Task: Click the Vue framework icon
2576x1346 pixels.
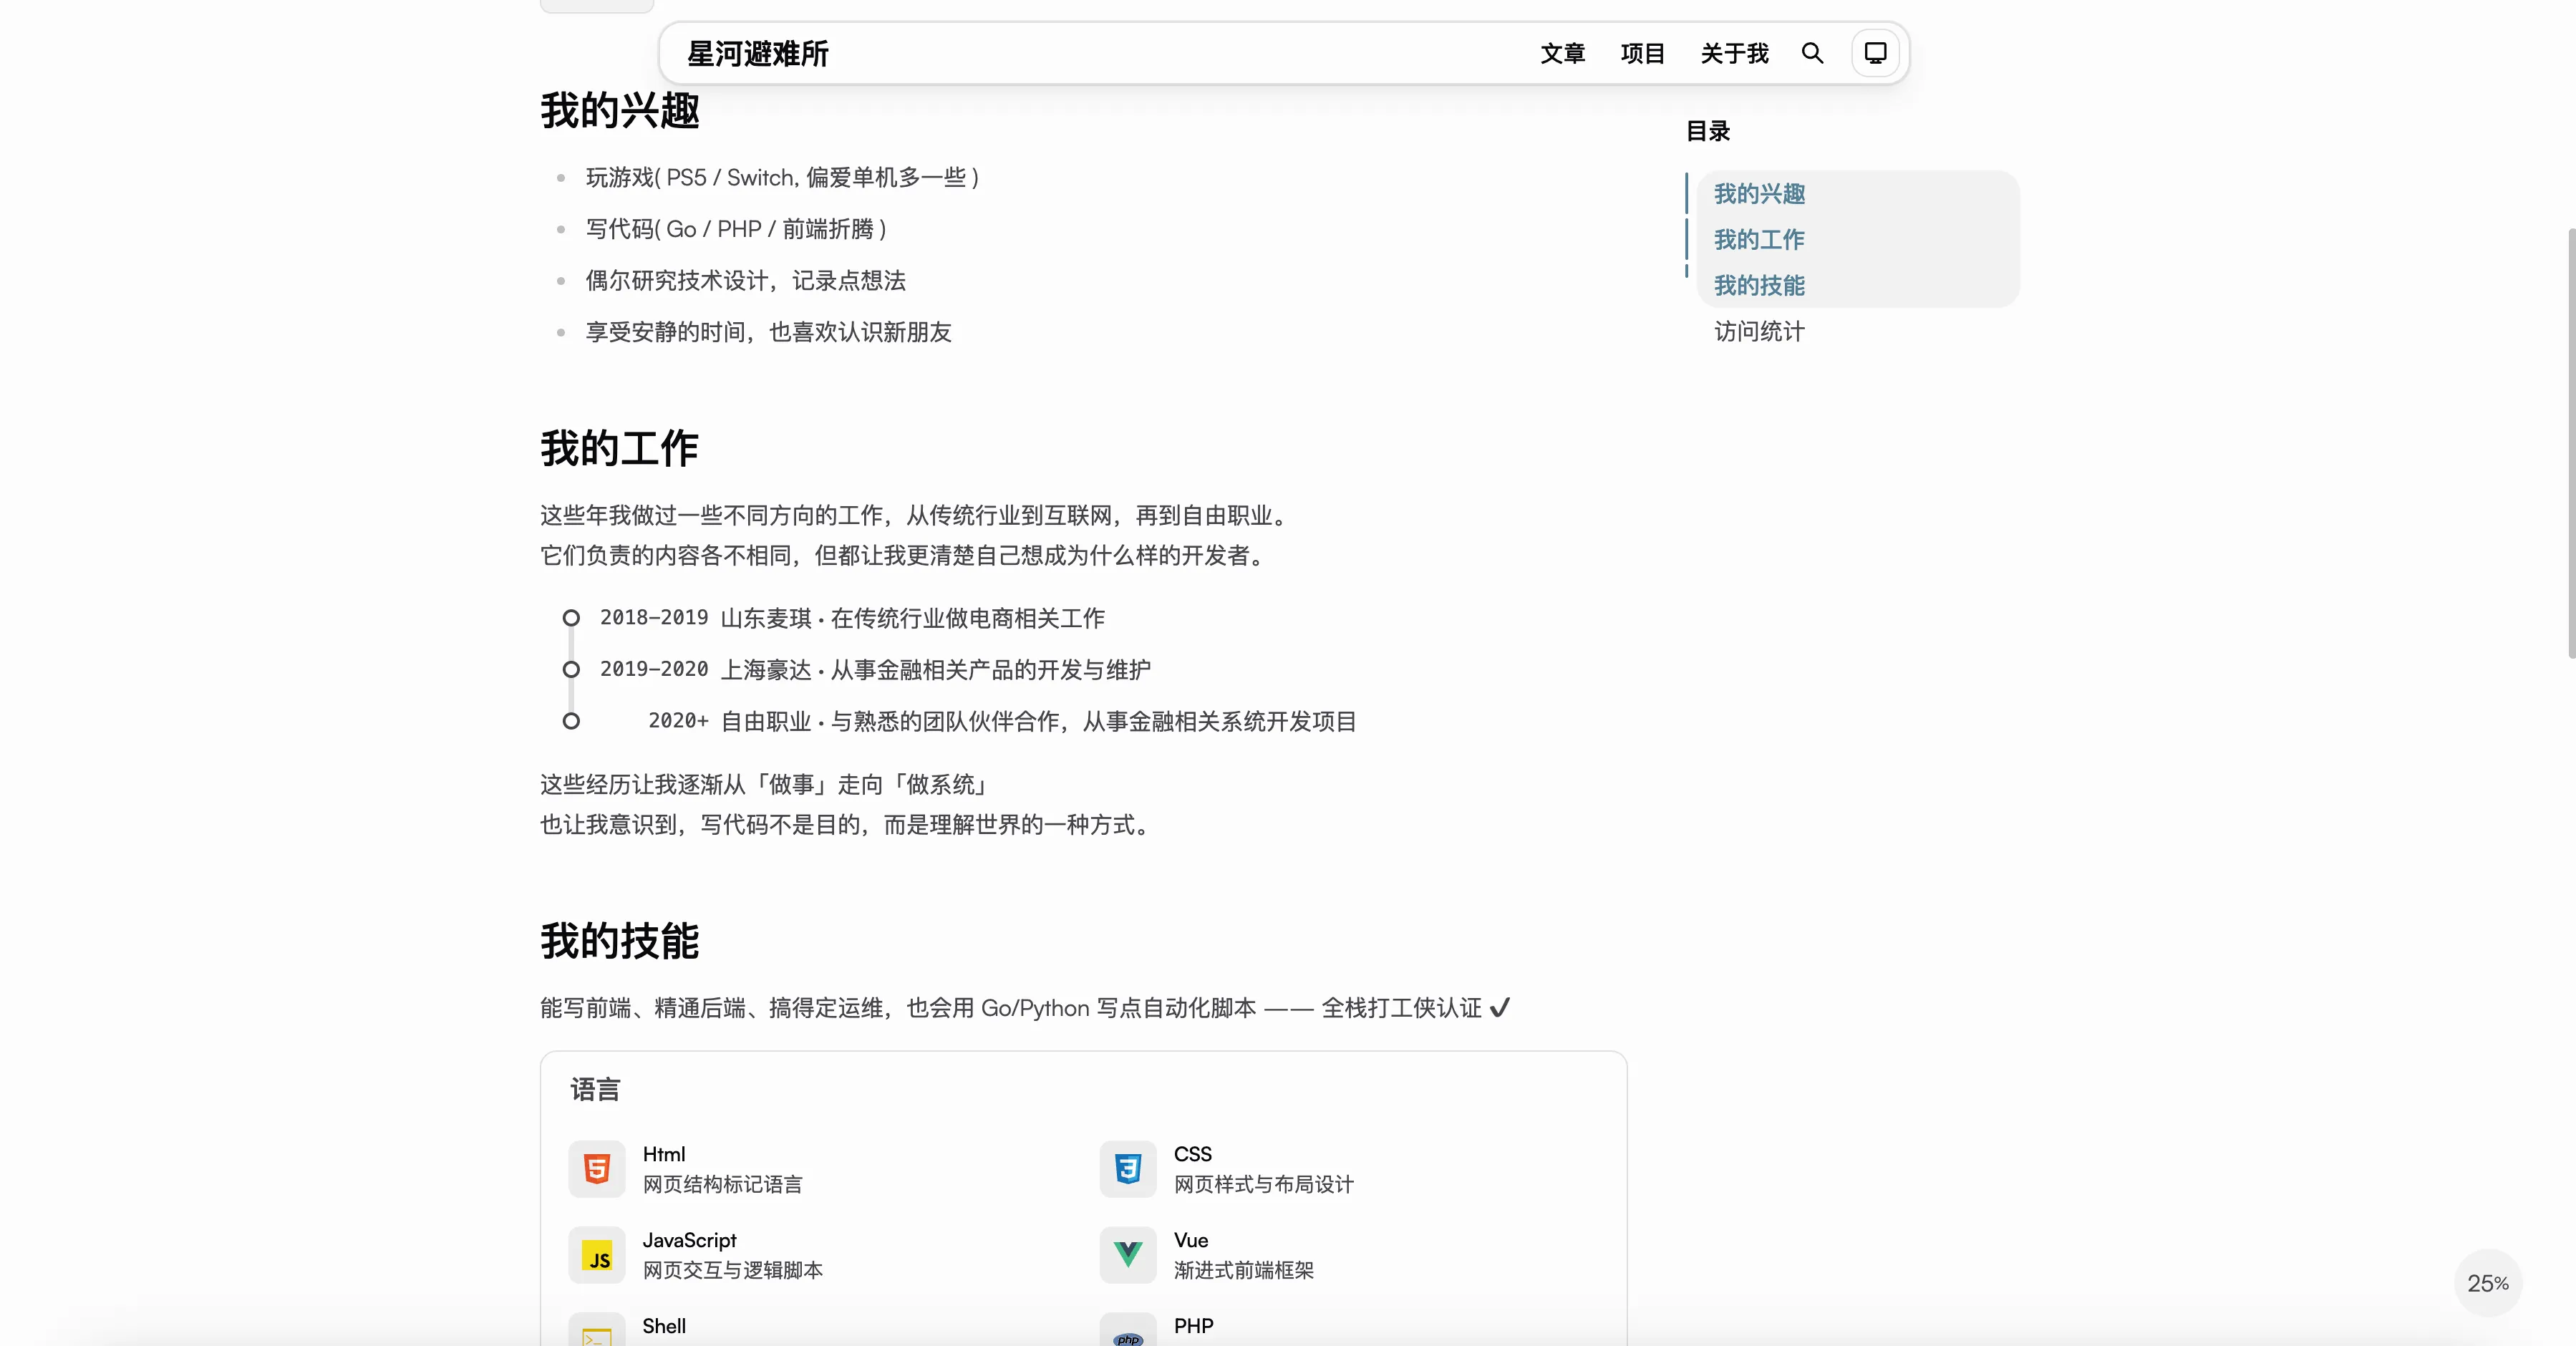Action: pos(1127,1255)
